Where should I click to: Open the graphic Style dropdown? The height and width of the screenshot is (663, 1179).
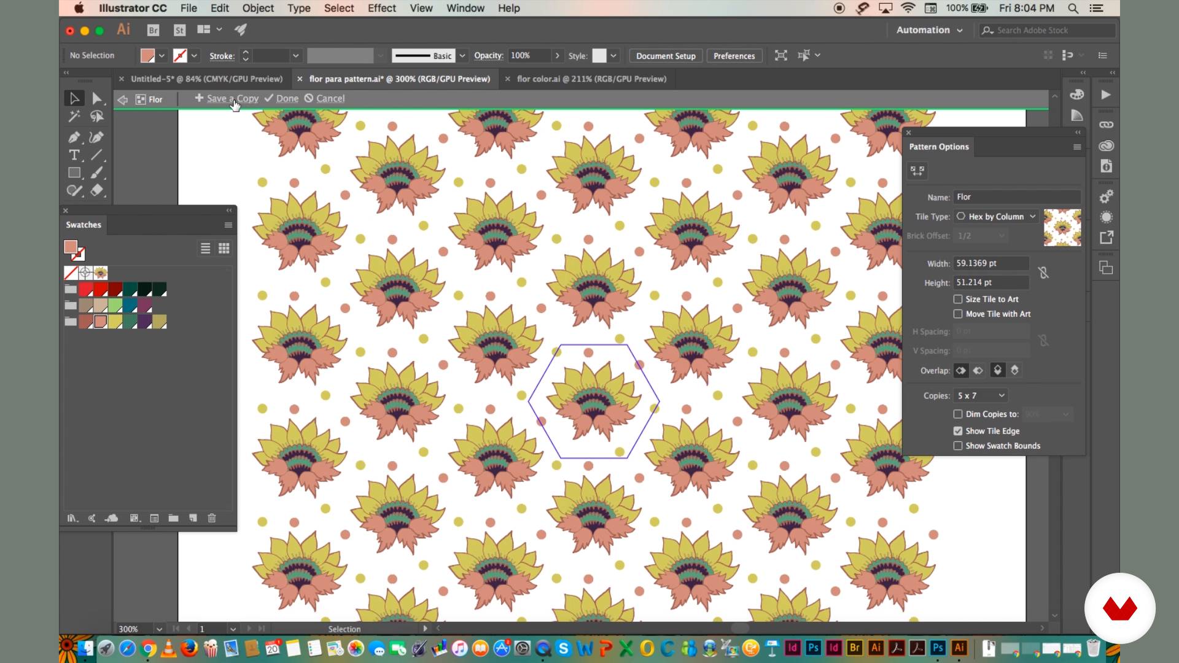pos(613,56)
